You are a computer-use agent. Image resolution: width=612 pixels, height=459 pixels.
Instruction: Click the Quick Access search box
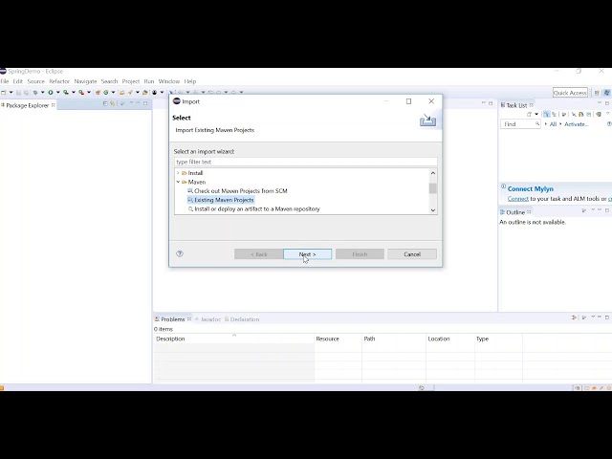coord(570,93)
